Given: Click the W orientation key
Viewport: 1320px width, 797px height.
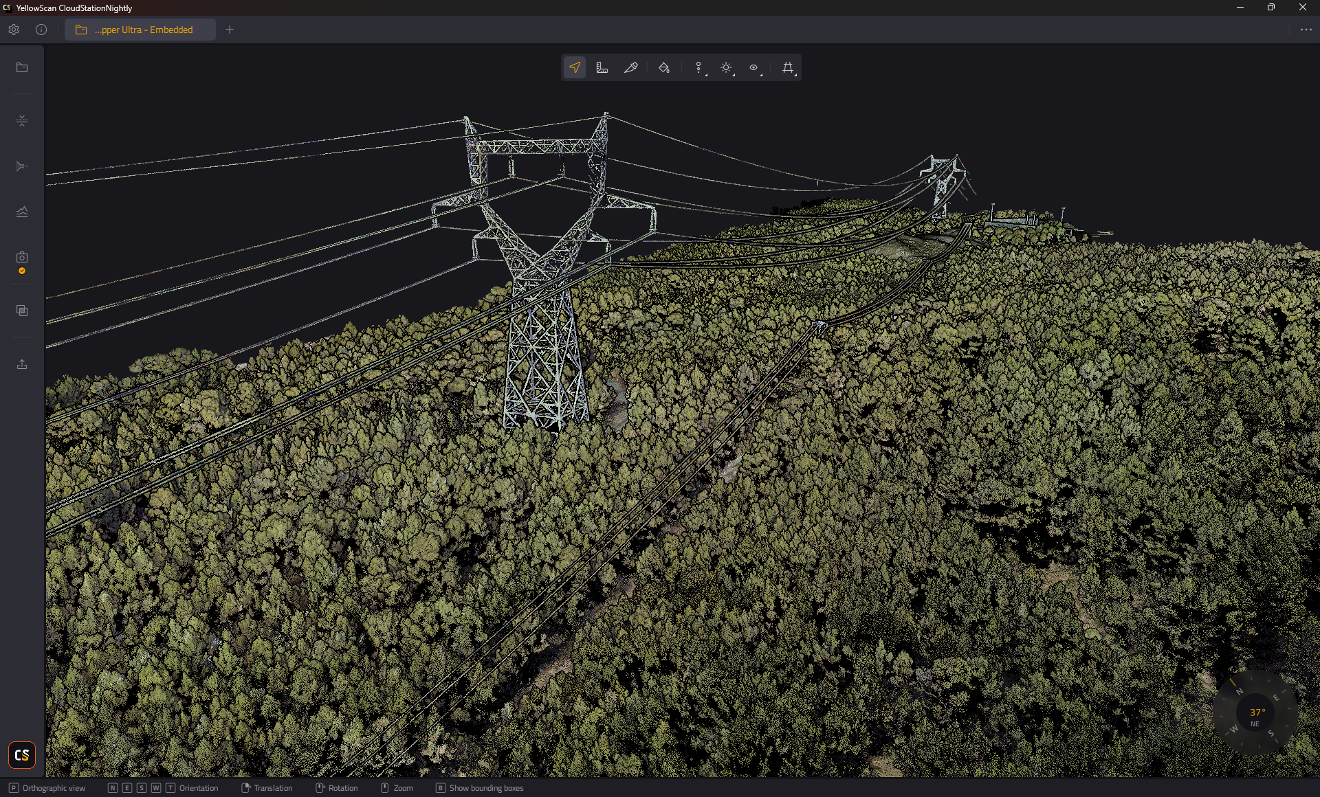Looking at the screenshot, I should (x=156, y=788).
